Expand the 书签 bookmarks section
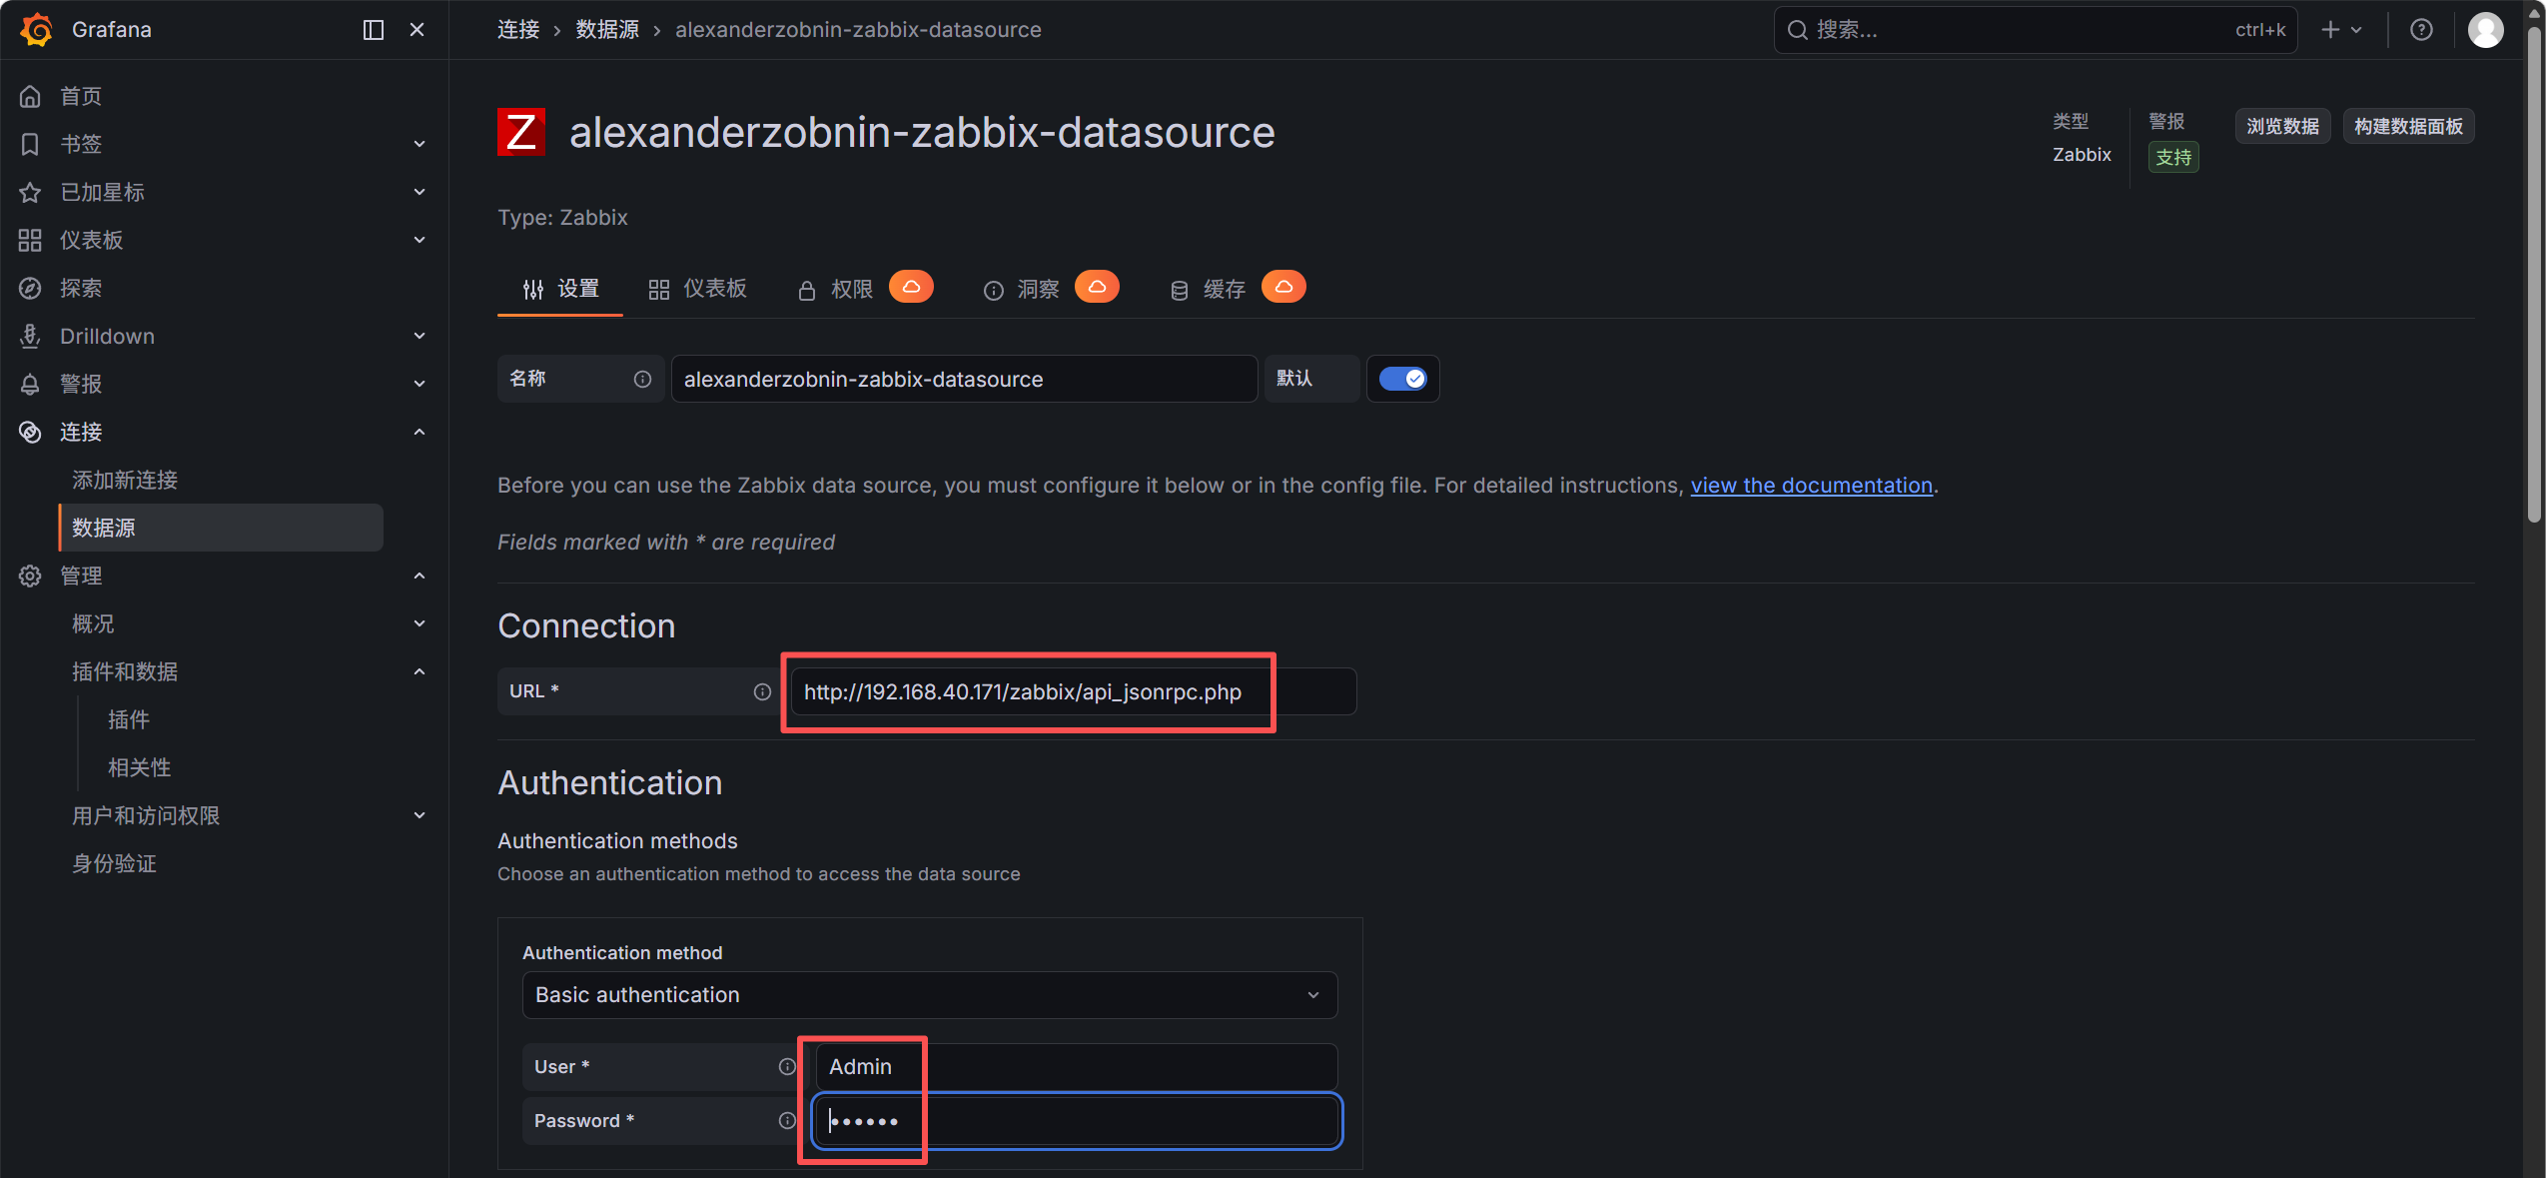Screen dimensions: 2546x1178 420,144
